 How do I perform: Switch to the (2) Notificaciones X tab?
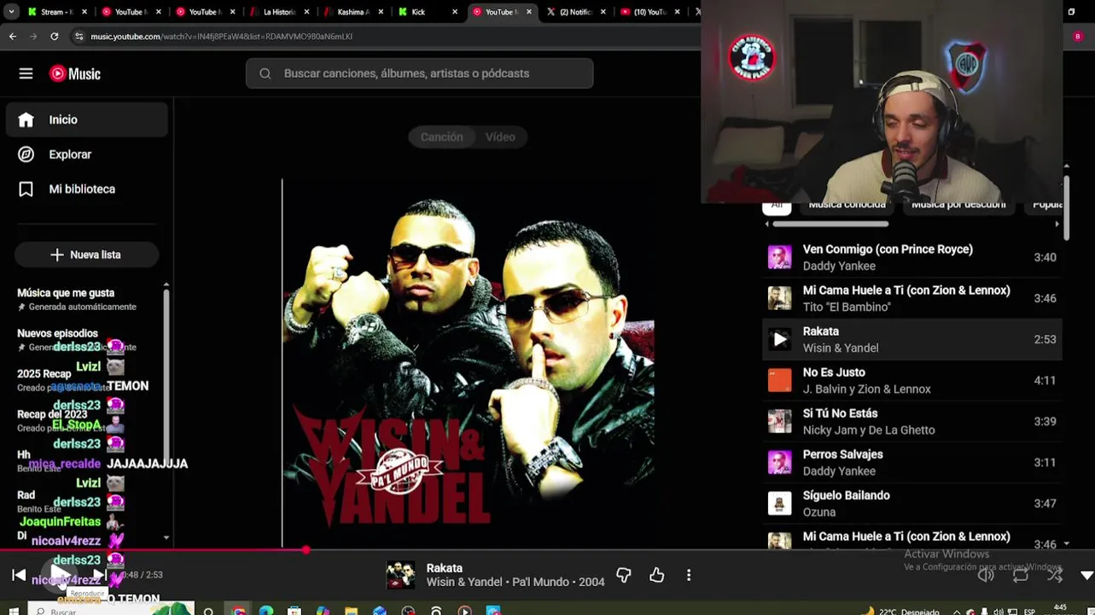pos(574,12)
